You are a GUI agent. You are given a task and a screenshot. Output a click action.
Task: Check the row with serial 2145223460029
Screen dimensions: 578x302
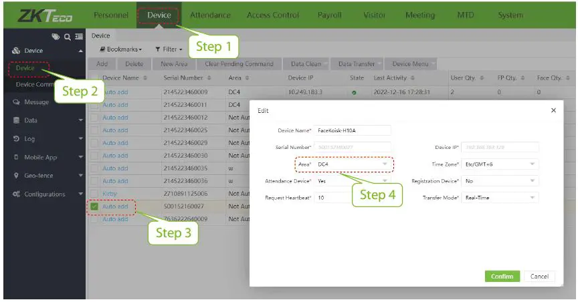pyautogui.click(x=94, y=143)
